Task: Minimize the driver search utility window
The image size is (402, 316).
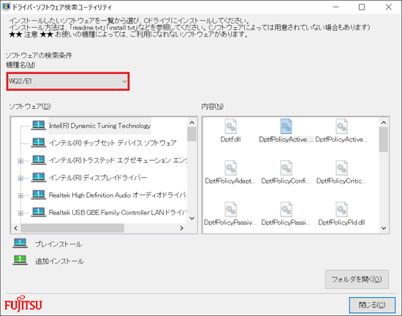Action: [336, 7]
